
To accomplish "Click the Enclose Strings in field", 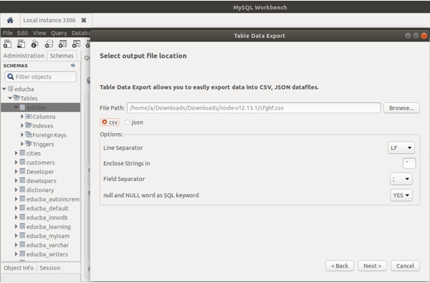I will (409, 163).
